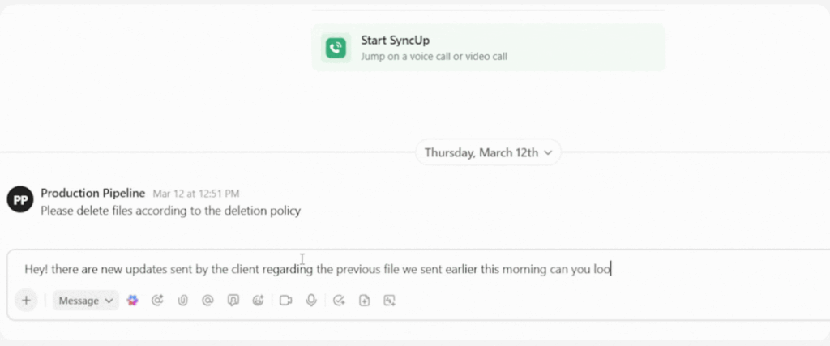Screen dimensions: 830x346
Task: Click the paperclip attach file icon
Action: [x=183, y=301]
